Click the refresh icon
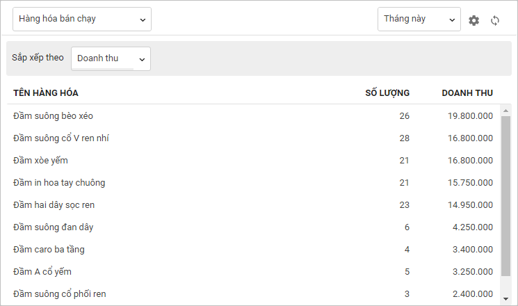The width and height of the screenshot is (518, 306). 495,20
